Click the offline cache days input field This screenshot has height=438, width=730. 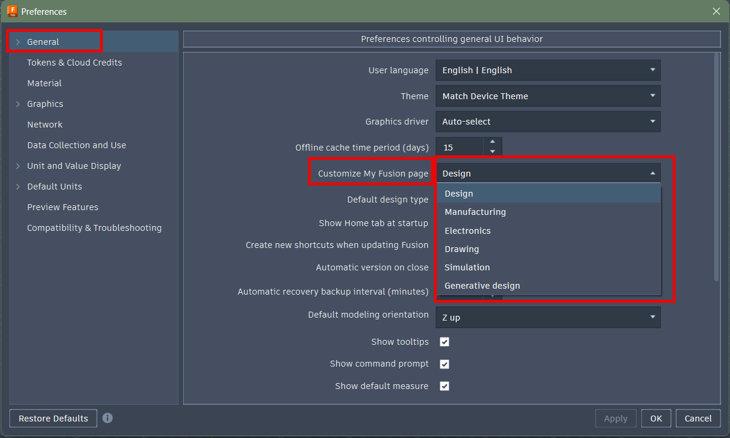click(x=460, y=148)
